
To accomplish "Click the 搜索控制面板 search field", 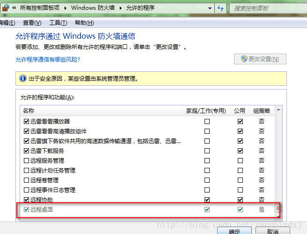I will [x=268, y=8].
